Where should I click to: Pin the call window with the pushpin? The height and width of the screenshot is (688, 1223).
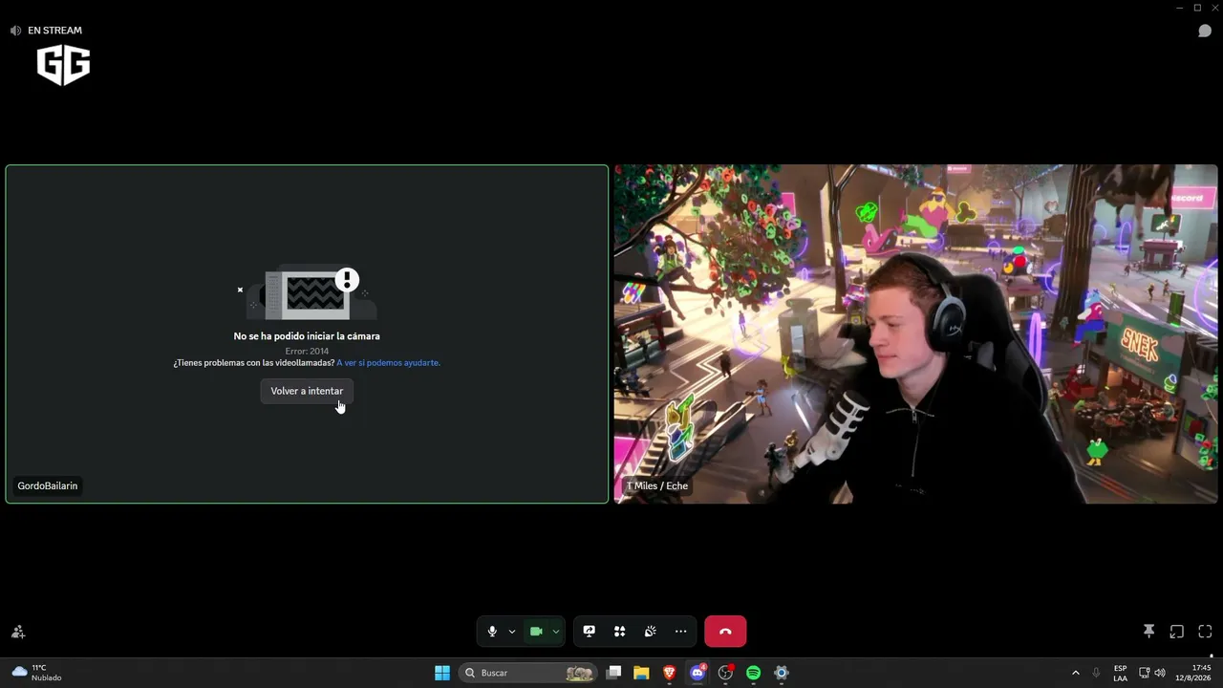click(1148, 632)
